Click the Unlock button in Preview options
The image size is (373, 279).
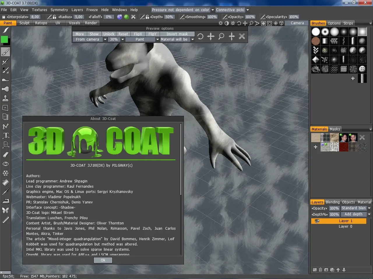109,34
